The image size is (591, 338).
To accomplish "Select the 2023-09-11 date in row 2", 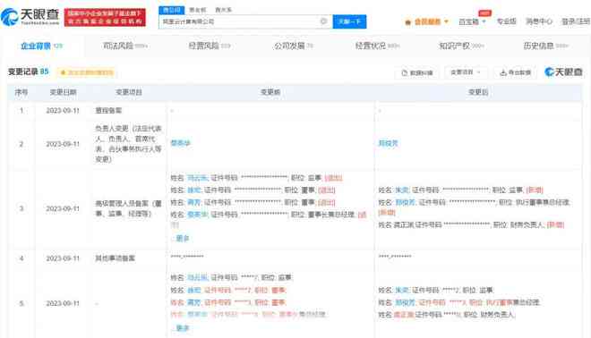I will tap(63, 144).
